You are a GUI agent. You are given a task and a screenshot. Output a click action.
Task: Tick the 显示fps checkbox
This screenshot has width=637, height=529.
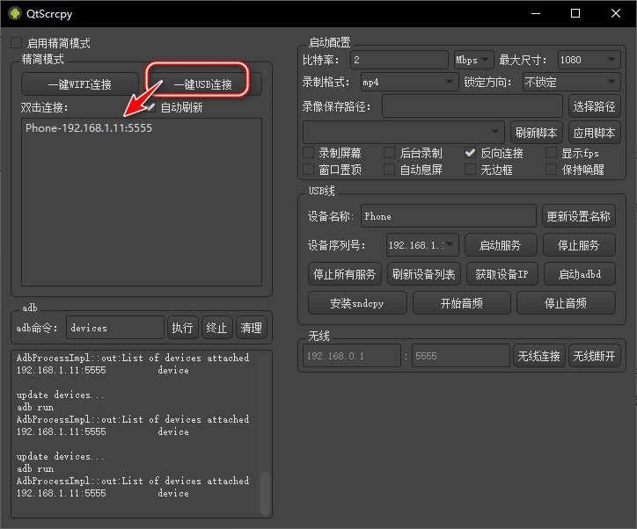[552, 153]
